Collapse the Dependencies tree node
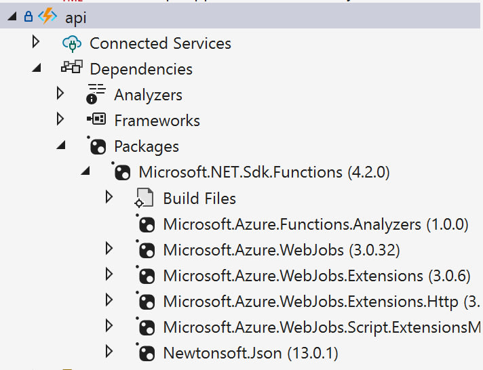Screen dimensions: 483x370 pyautogui.click(x=36, y=69)
